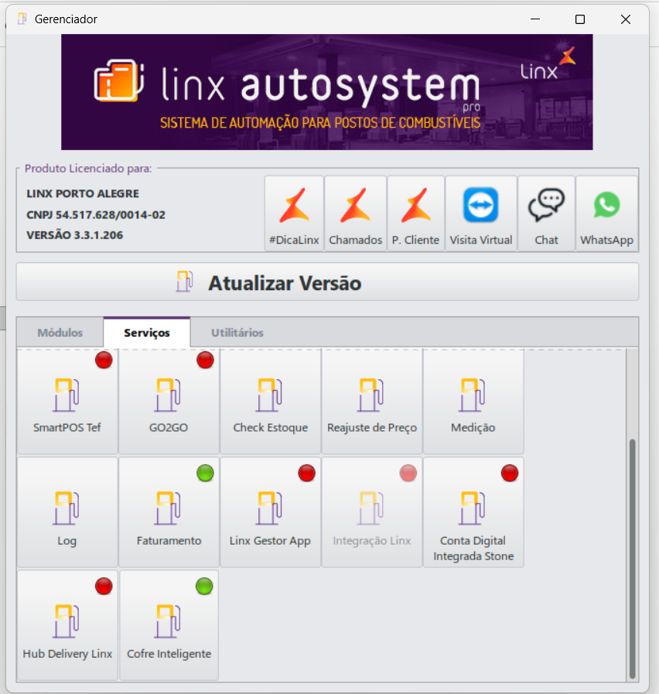659x694 pixels.
Task: Open the Medição service
Action: coord(473,401)
